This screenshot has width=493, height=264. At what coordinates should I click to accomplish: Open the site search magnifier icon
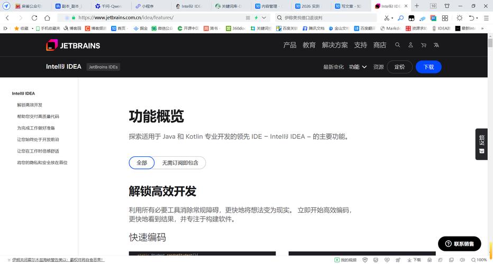click(397, 45)
